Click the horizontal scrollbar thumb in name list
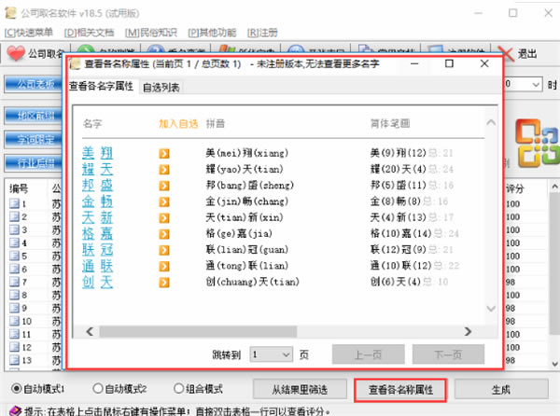This screenshot has height=416, width=560. tap(198, 331)
